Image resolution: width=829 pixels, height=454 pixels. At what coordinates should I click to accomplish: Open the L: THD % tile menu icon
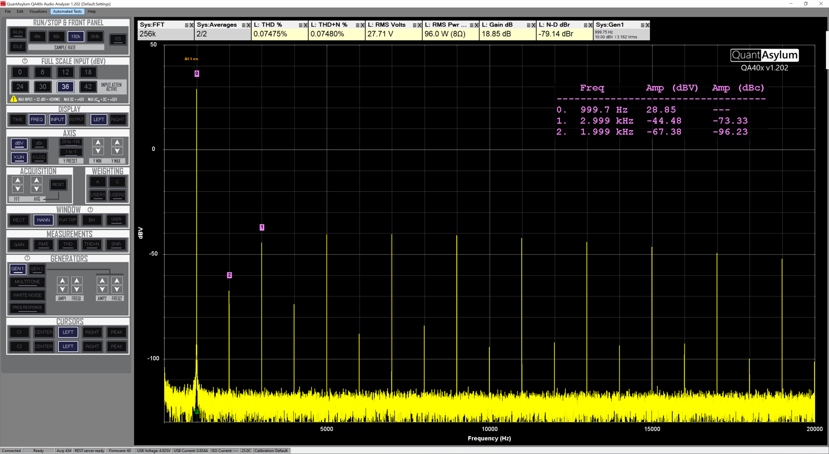click(301, 25)
